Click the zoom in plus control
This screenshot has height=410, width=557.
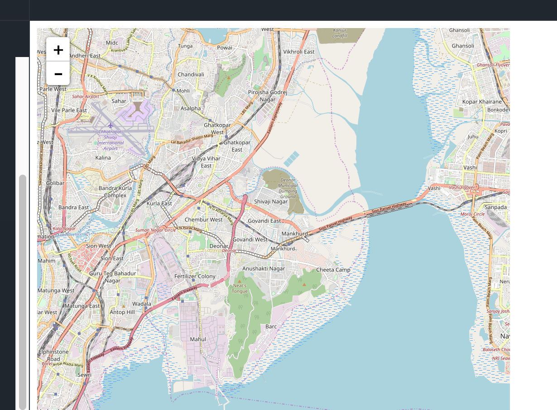[58, 50]
